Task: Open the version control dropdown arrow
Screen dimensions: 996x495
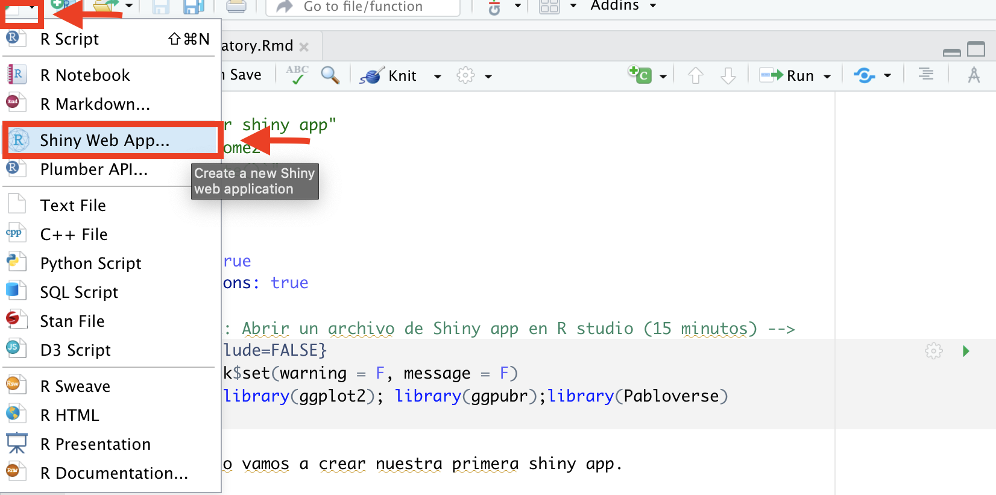Action: click(517, 6)
